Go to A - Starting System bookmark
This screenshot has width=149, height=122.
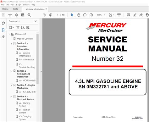(x=25, y=104)
